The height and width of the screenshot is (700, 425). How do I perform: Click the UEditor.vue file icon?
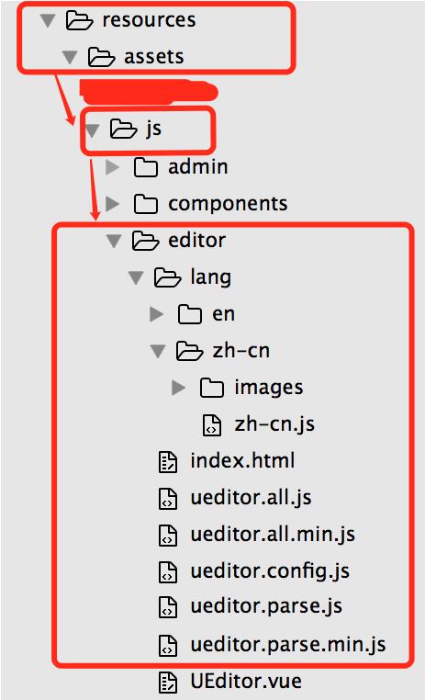click(168, 683)
